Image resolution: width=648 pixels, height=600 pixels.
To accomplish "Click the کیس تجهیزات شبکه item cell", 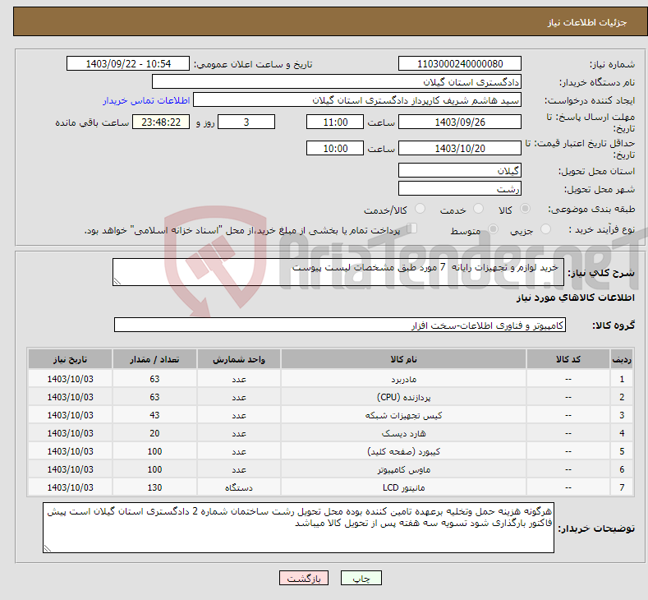I will [403, 415].
